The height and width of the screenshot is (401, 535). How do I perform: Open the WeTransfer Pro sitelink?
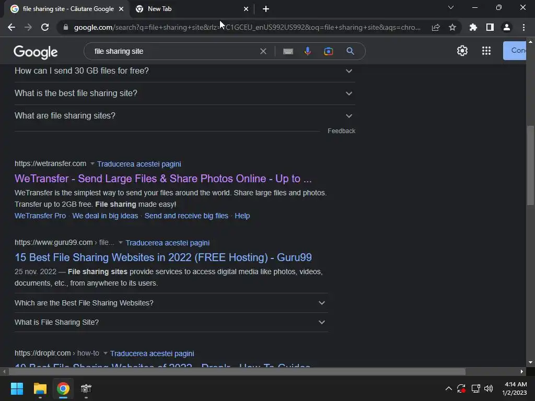[x=40, y=216]
